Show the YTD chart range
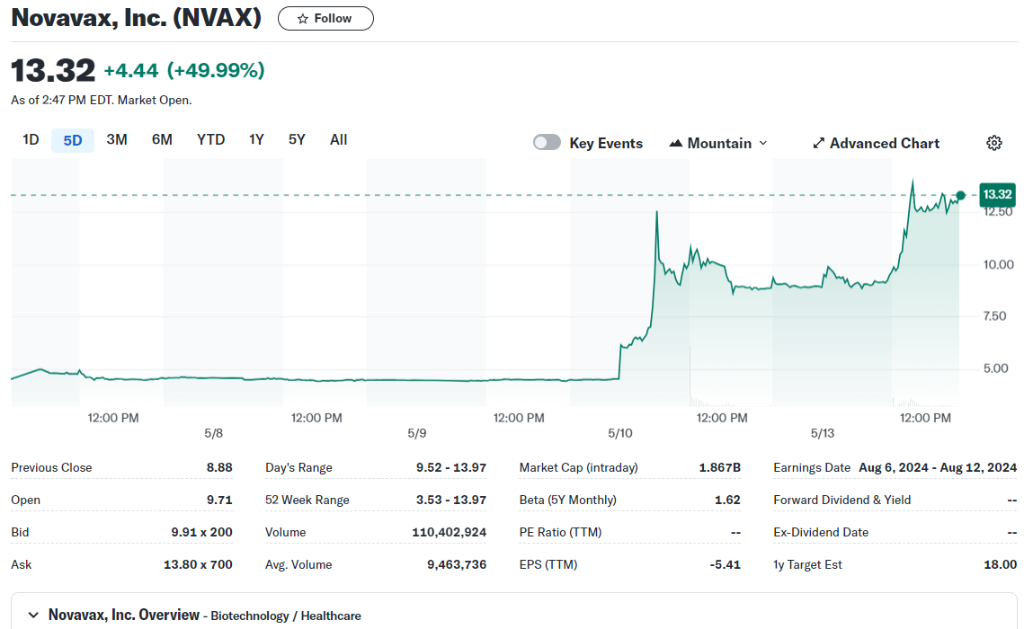 click(210, 139)
